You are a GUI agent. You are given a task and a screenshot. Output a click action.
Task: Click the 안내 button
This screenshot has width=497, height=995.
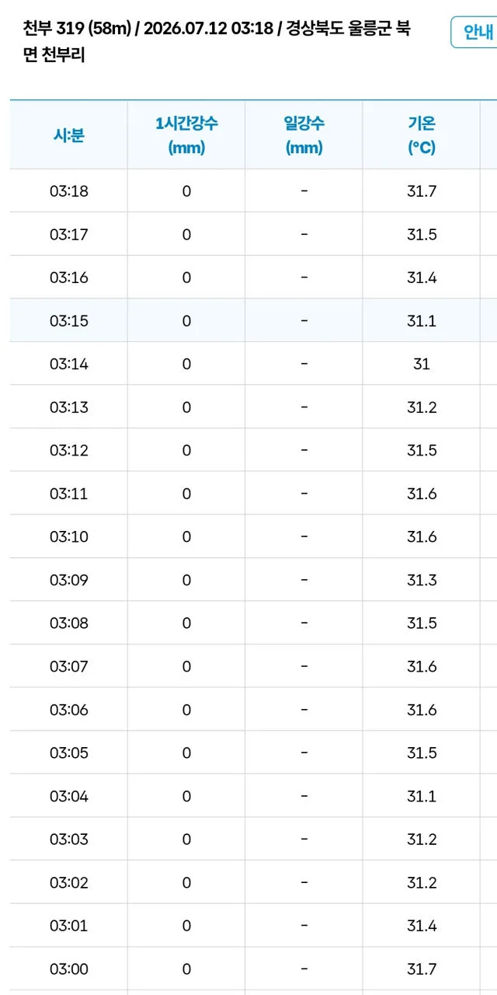474,33
